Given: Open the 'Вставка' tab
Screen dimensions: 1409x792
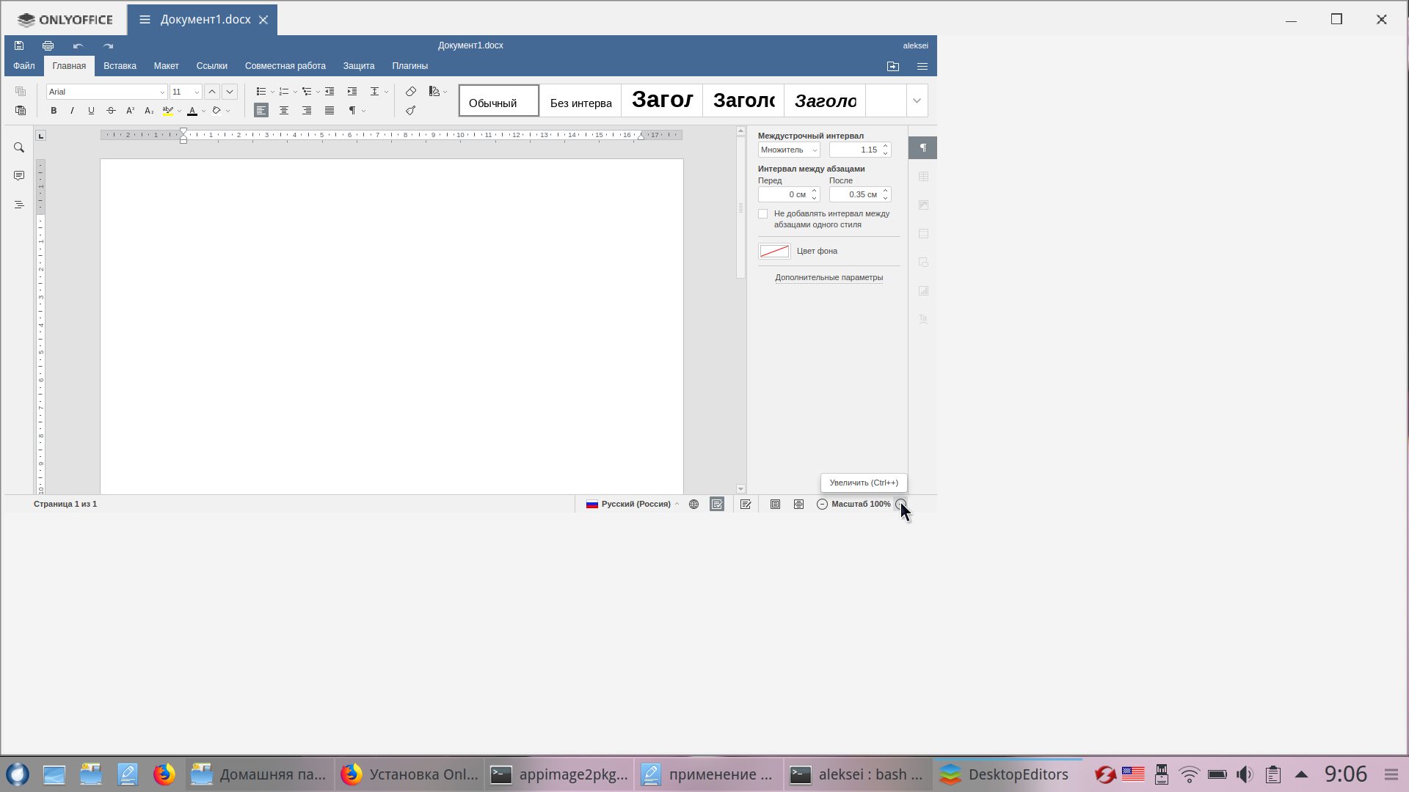Looking at the screenshot, I should tap(120, 66).
